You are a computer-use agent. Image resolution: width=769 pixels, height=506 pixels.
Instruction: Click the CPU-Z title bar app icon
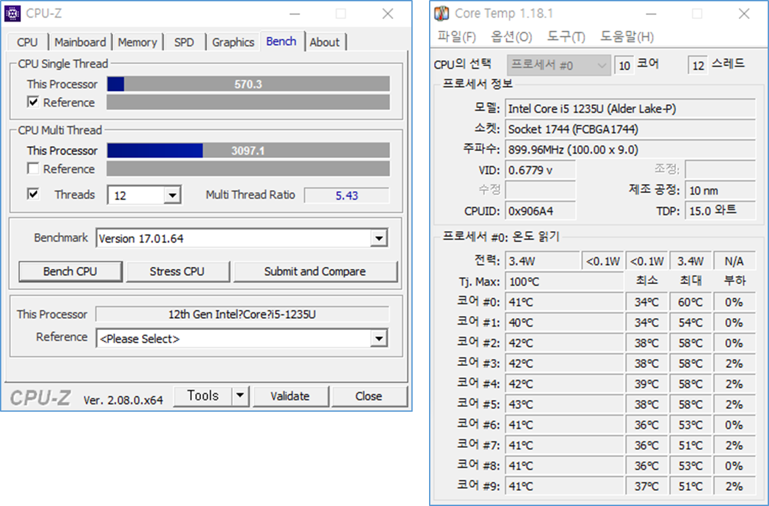pos(12,14)
